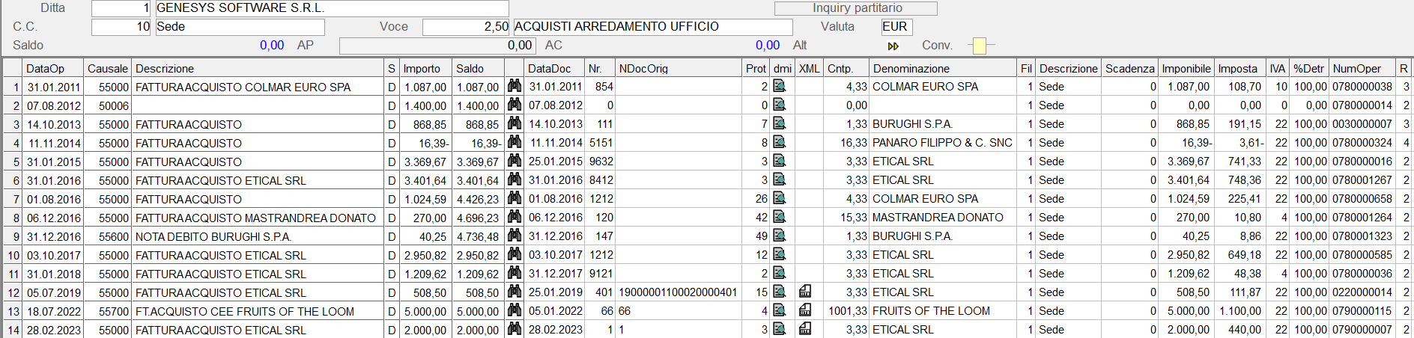Image resolution: width=1414 pixels, height=338 pixels.
Task: Open binoculars lookup for 11.11.2014 row
Action: click(x=514, y=142)
